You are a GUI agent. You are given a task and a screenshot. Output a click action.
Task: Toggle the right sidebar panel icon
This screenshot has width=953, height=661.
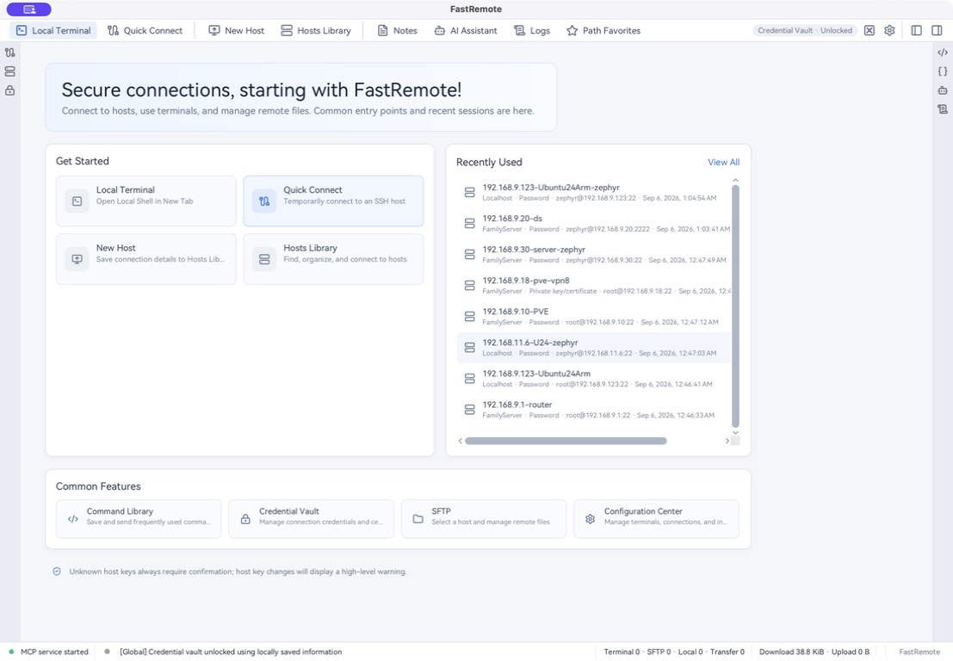[938, 30]
